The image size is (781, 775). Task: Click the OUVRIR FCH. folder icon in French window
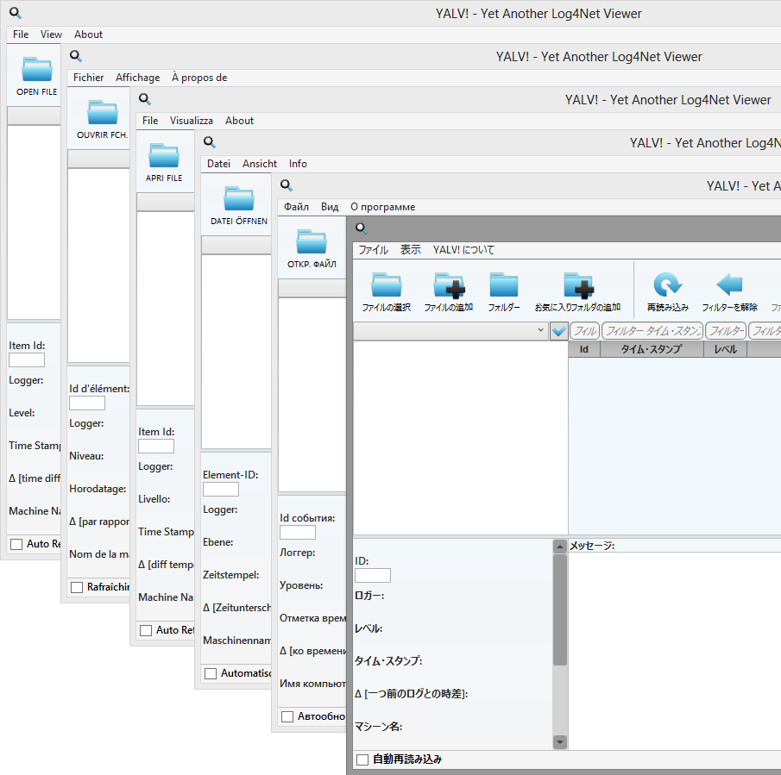pyautogui.click(x=103, y=112)
